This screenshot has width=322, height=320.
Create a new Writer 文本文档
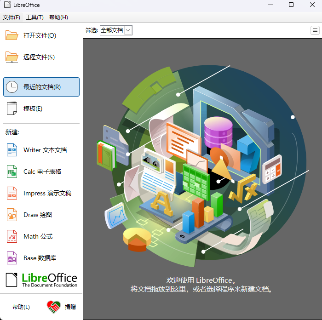tap(41, 150)
